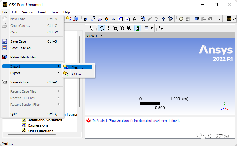Expand the Import submenu entry

tap(32, 66)
